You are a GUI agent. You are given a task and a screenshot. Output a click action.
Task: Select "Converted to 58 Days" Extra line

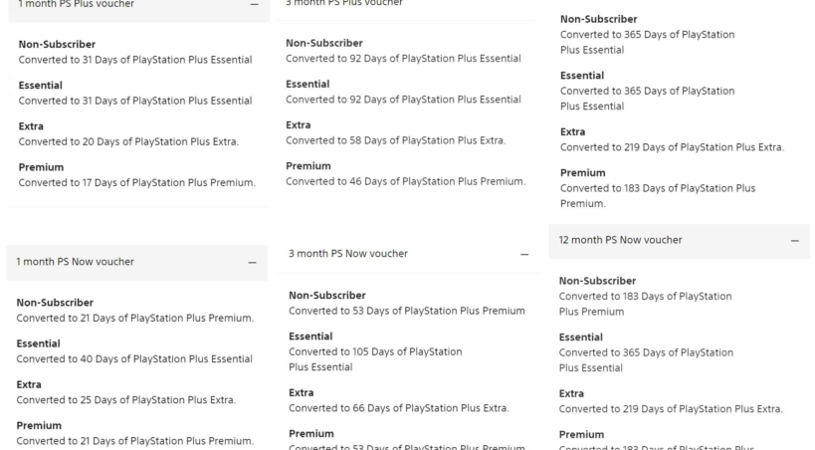pyautogui.click(x=395, y=140)
